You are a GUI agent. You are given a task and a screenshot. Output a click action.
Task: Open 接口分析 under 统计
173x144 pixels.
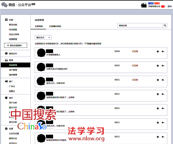[x=13, y=122]
